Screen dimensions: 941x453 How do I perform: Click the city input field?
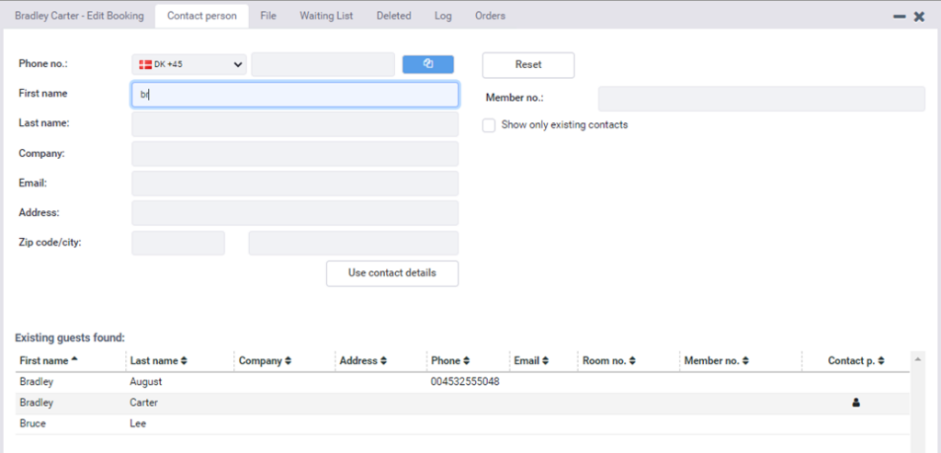(x=354, y=243)
